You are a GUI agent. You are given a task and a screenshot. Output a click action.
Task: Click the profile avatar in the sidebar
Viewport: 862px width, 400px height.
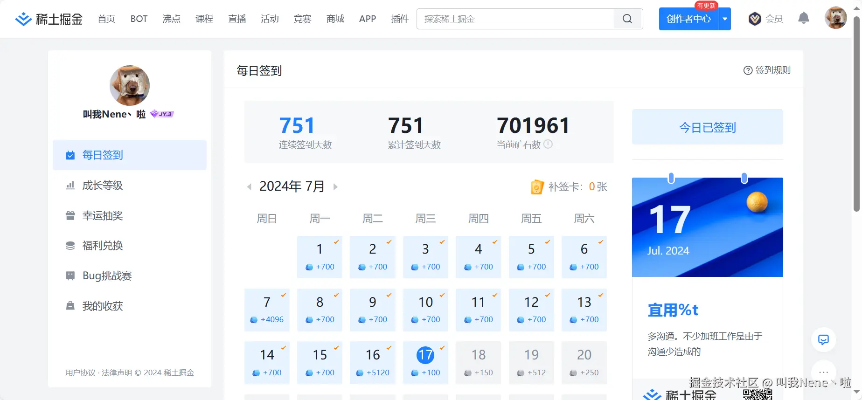(x=130, y=85)
